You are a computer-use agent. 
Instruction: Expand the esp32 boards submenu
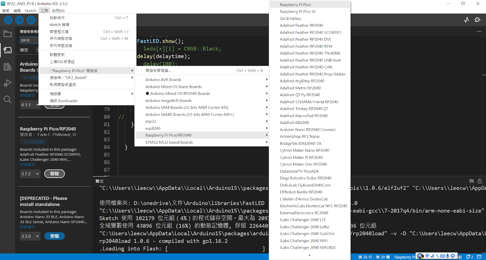(202, 121)
